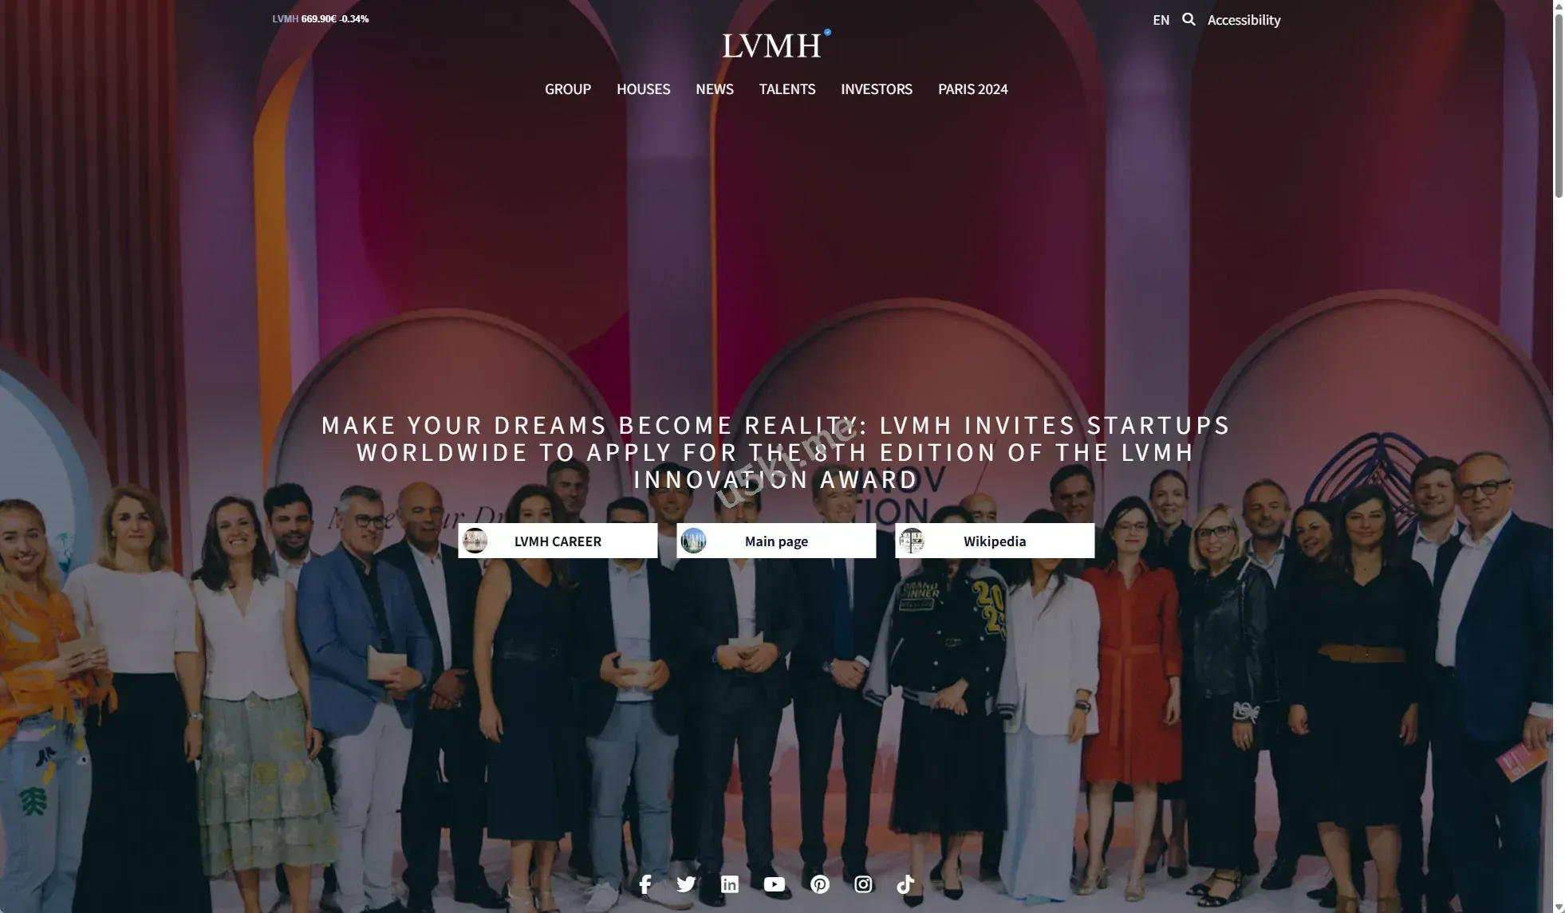
Task: Click the LVMH CAREER button
Action: (x=558, y=541)
